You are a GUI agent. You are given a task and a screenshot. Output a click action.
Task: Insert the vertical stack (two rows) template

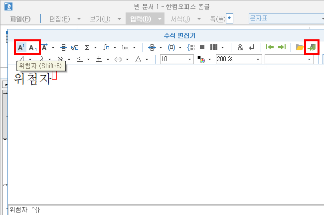click(x=202, y=47)
